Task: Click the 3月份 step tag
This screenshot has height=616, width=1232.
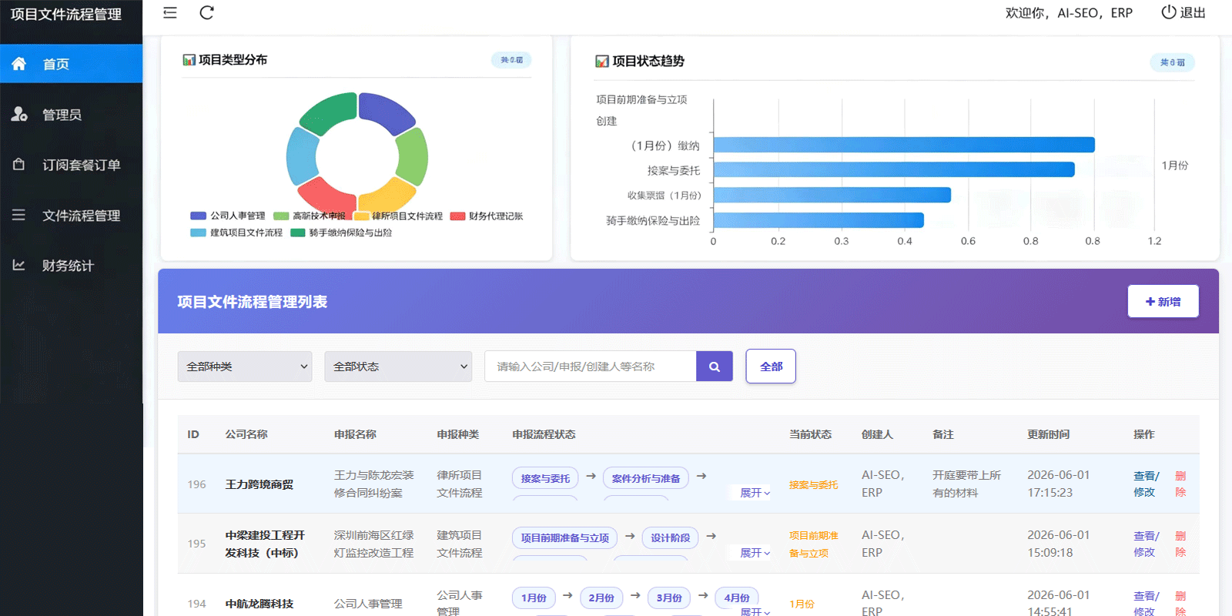Action: (x=669, y=598)
